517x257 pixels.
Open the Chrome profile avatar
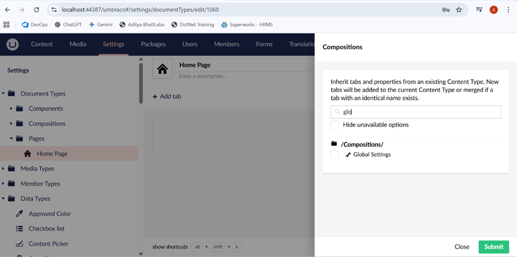(x=493, y=9)
